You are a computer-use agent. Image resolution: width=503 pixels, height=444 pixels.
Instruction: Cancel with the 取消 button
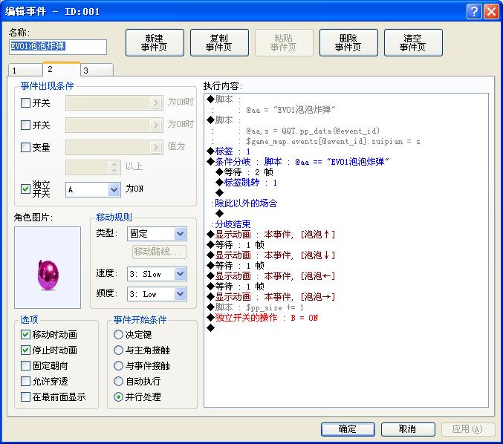point(408,429)
